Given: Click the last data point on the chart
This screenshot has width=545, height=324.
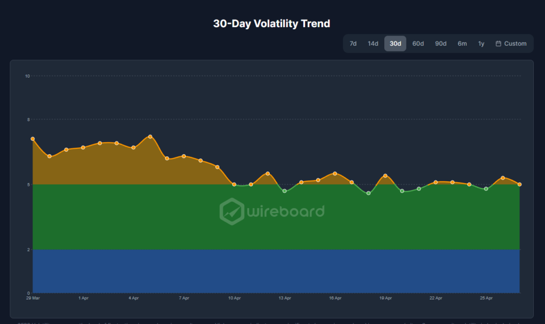Looking at the screenshot, I should [519, 185].
